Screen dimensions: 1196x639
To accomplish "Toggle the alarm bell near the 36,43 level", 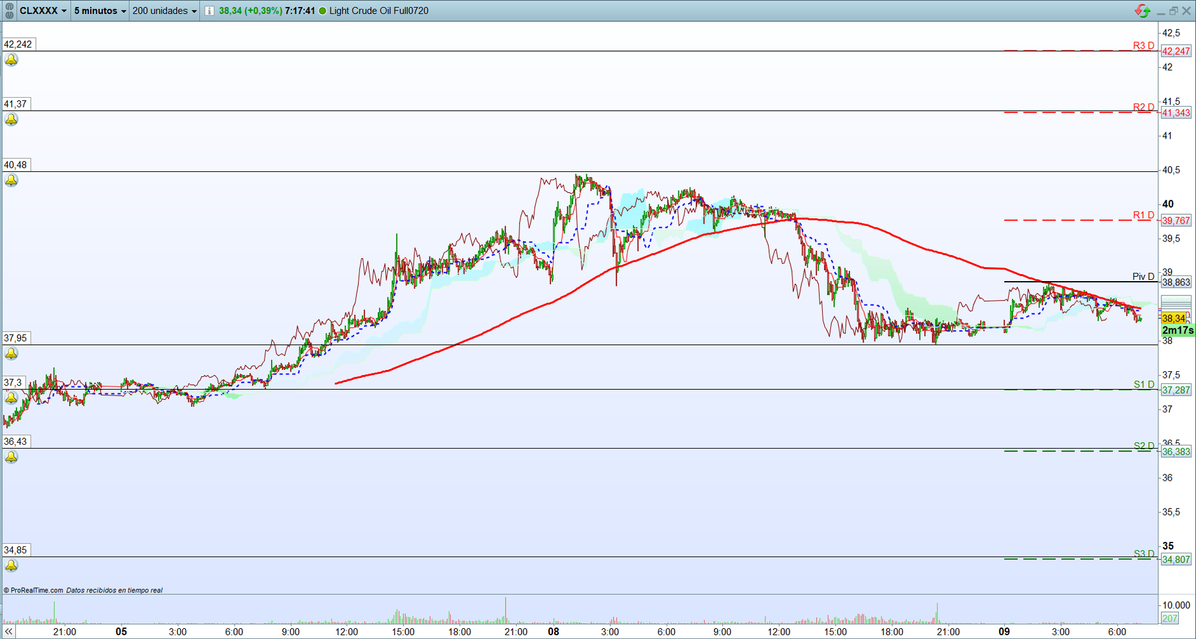I will [10, 456].
